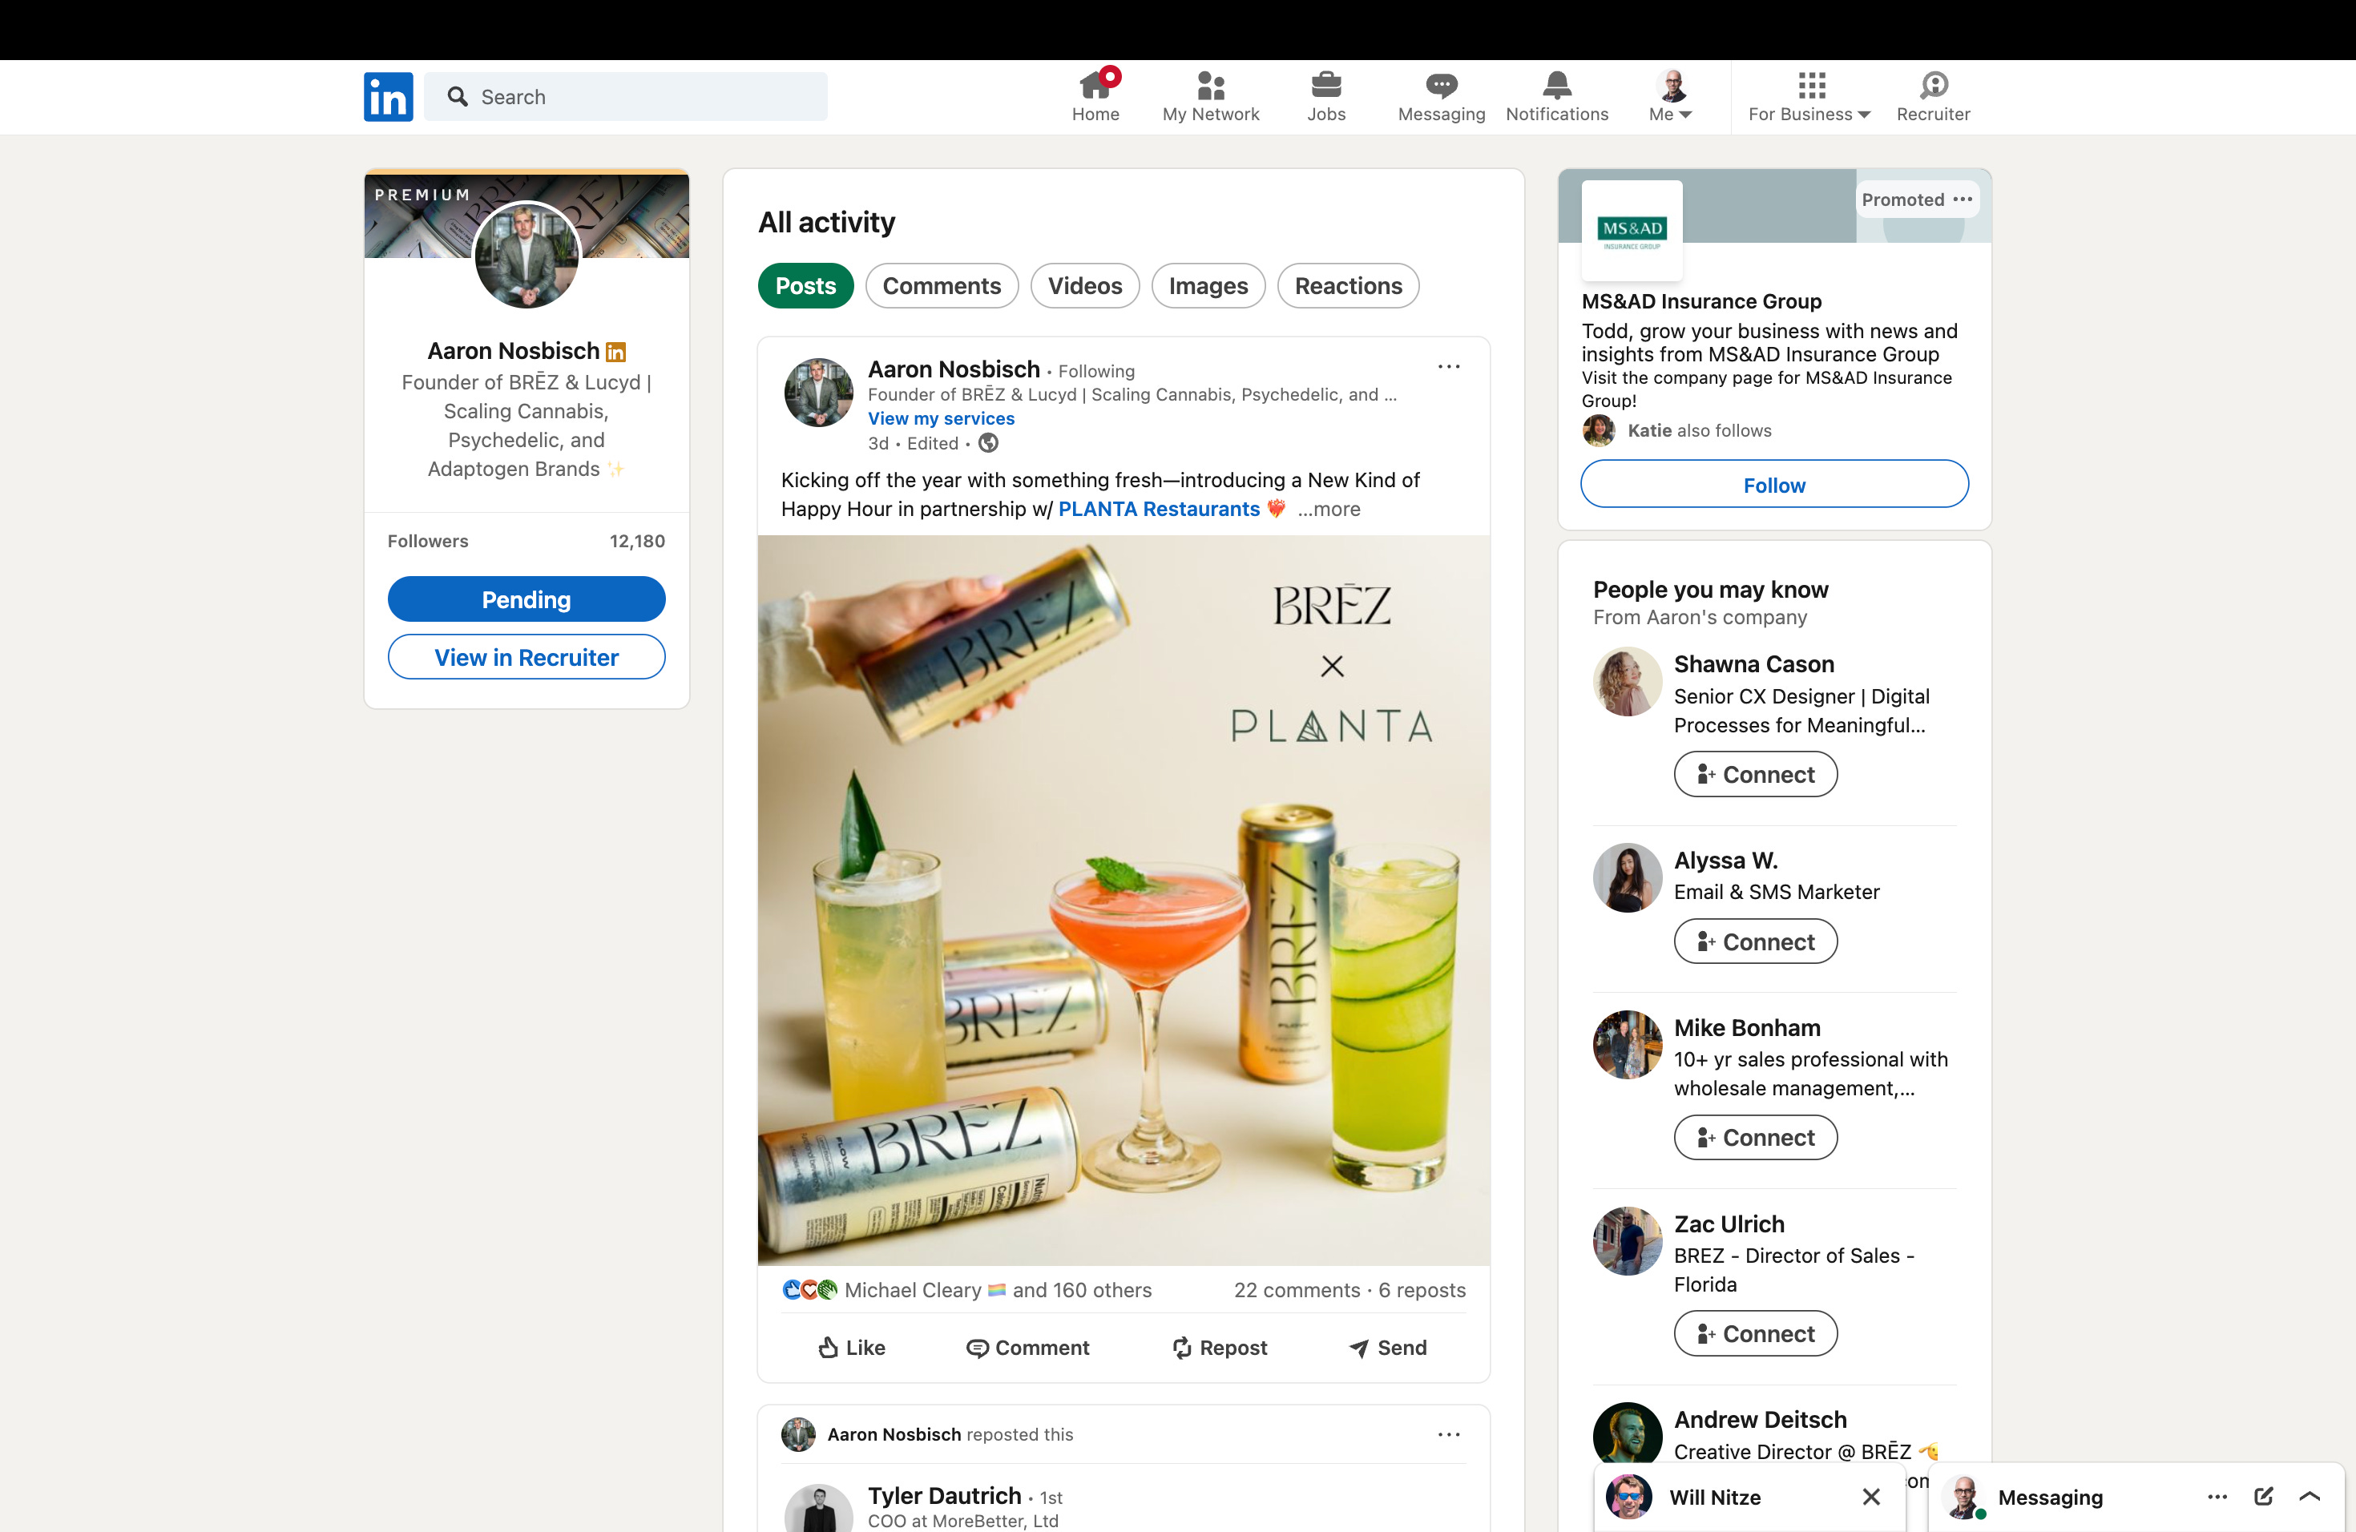Close the Will Nitze chat
Viewport: 2356px width, 1532px height.
(x=1870, y=1497)
